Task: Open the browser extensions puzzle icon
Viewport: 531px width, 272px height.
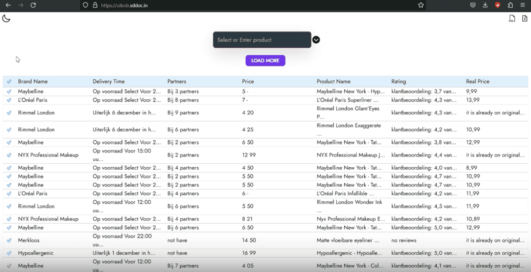Action: [510, 5]
